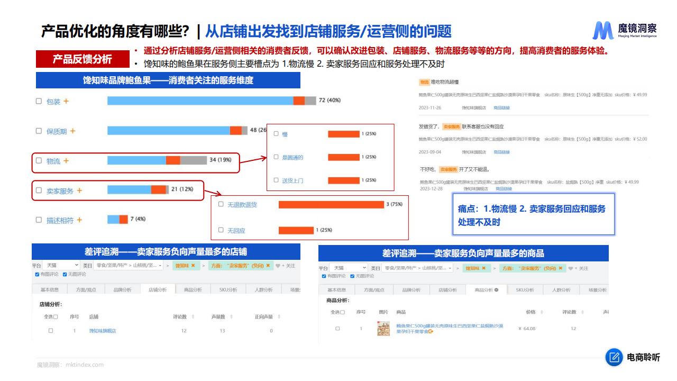Open 商品链接 of the 2023-12-28 review
Image resolution: width=677 pixels, height=381 pixels.
pos(504,189)
